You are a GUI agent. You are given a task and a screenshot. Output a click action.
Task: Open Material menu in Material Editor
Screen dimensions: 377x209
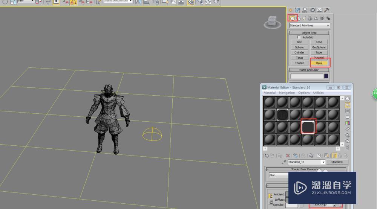click(270, 93)
